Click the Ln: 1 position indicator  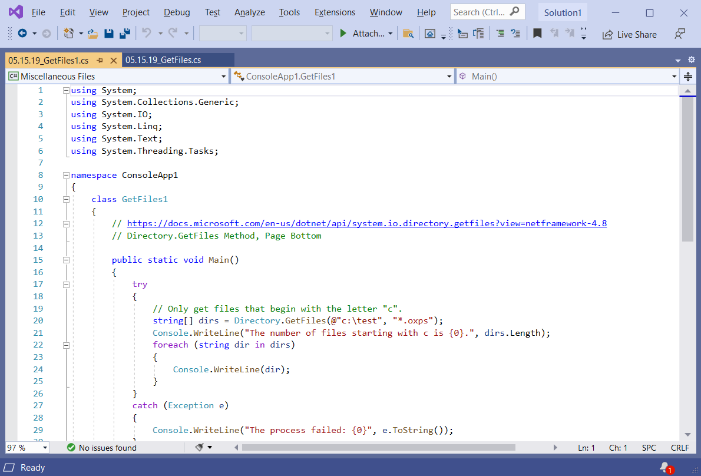pyautogui.click(x=586, y=447)
